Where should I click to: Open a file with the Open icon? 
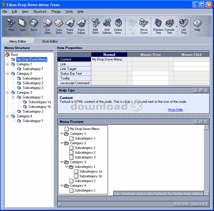[22, 25]
